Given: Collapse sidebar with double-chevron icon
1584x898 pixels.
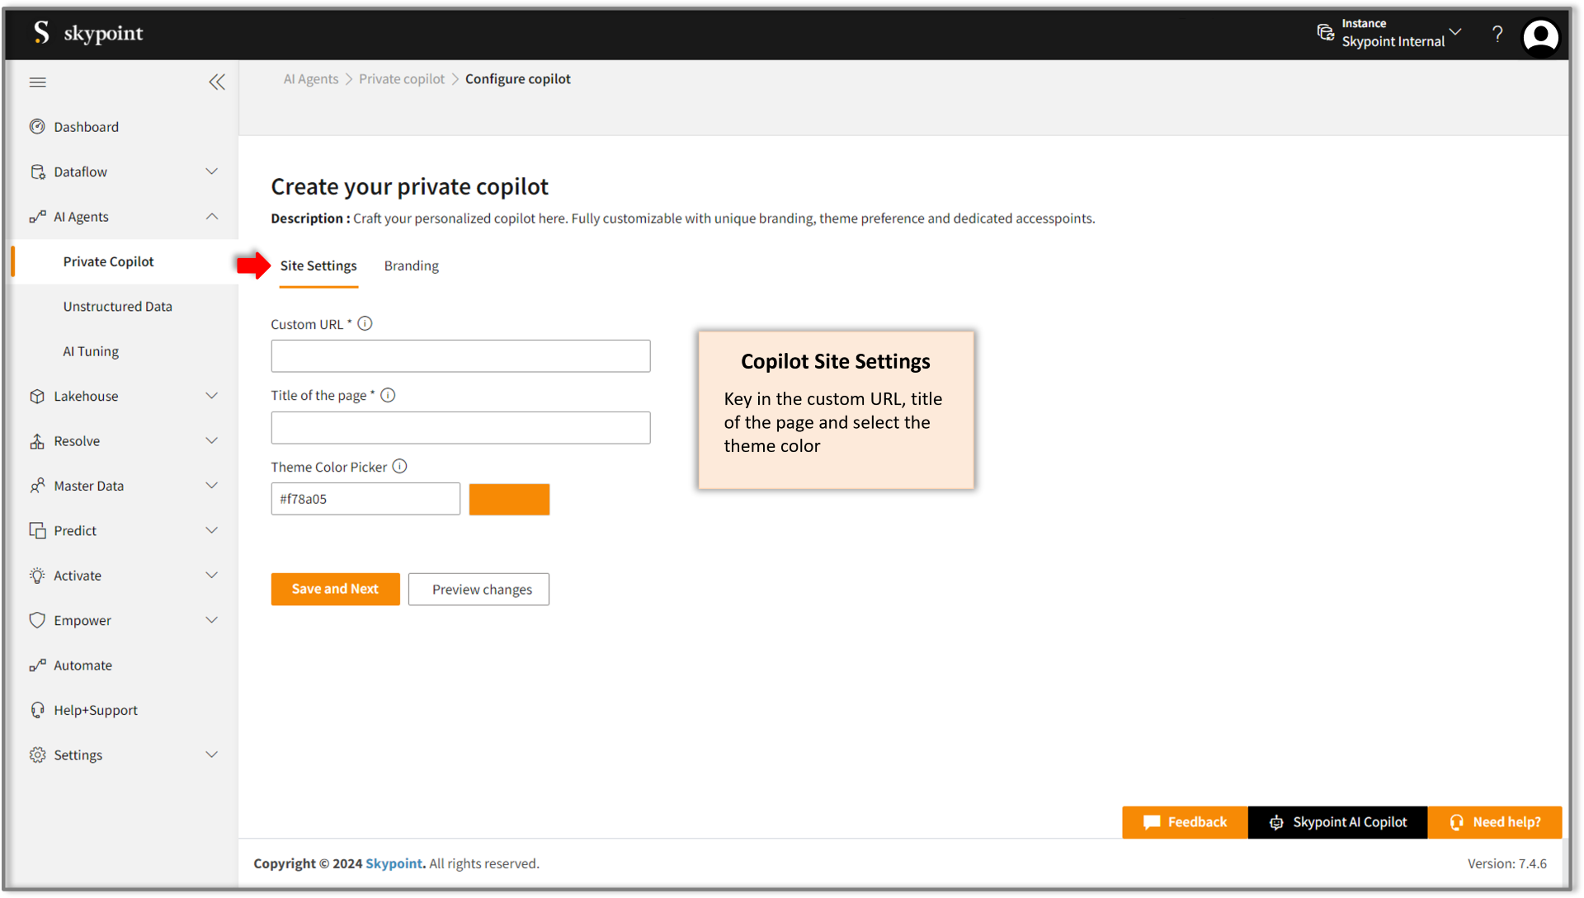Looking at the screenshot, I should coord(216,82).
